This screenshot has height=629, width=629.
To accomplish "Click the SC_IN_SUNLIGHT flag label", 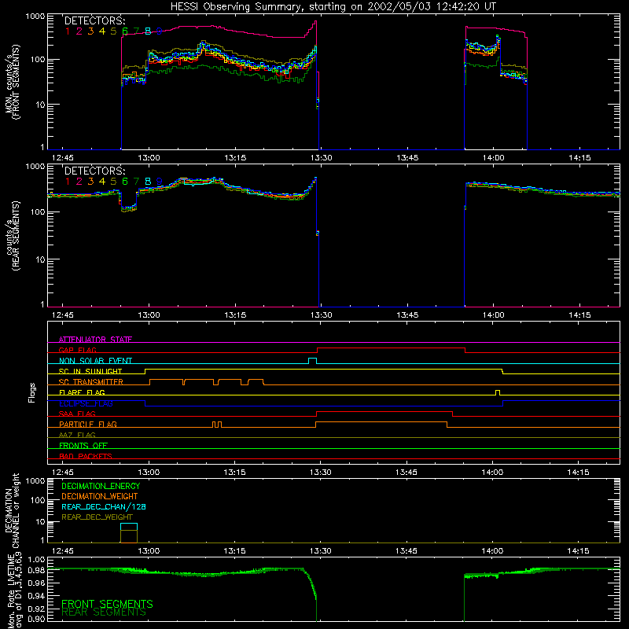I will [x=90, y=371].
